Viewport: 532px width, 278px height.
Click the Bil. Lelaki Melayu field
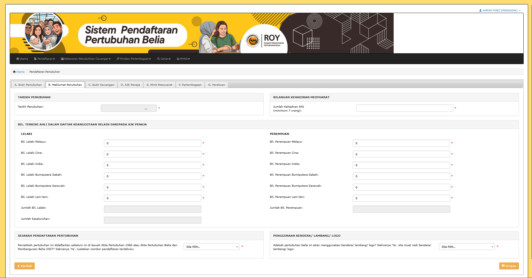pos(153,143)
